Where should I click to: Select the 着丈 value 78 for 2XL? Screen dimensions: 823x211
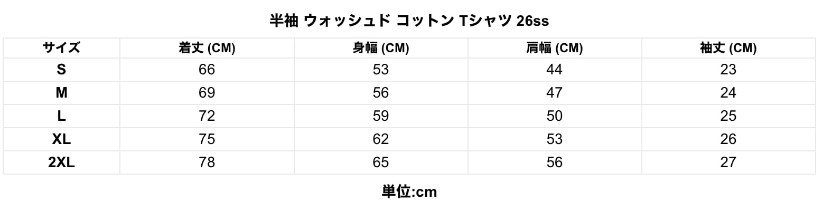[x=207, y=162]
